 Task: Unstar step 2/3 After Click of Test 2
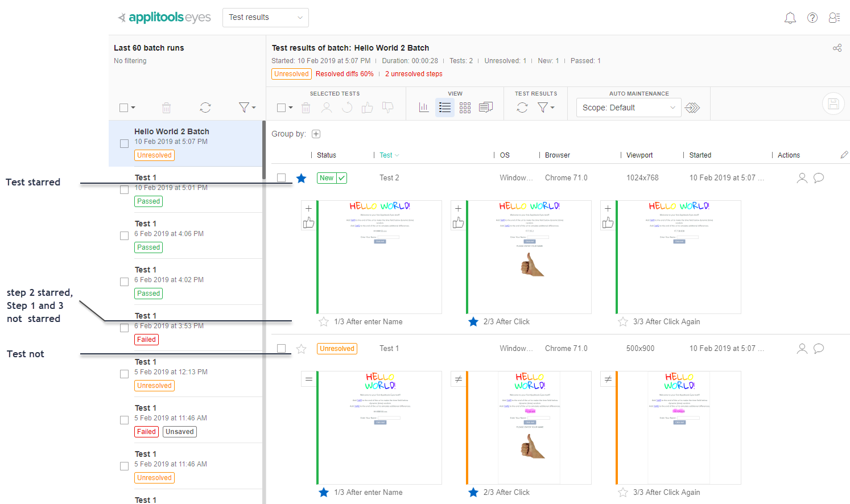473,322
